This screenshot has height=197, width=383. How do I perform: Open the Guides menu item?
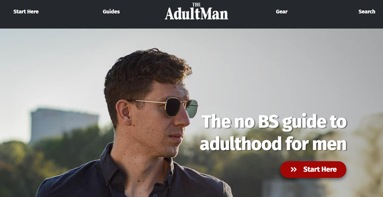[x=111, y=11]
